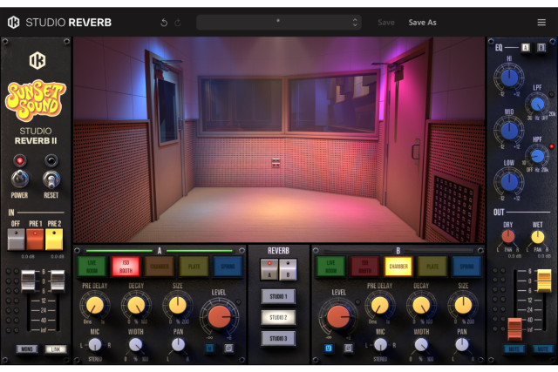Click the EQ HI knob
Viewport: 558px width, 372px height.
point(509,78)
